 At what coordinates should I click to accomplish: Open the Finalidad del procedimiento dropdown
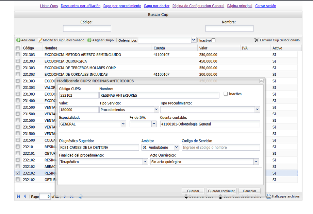[x=145, y=162]
